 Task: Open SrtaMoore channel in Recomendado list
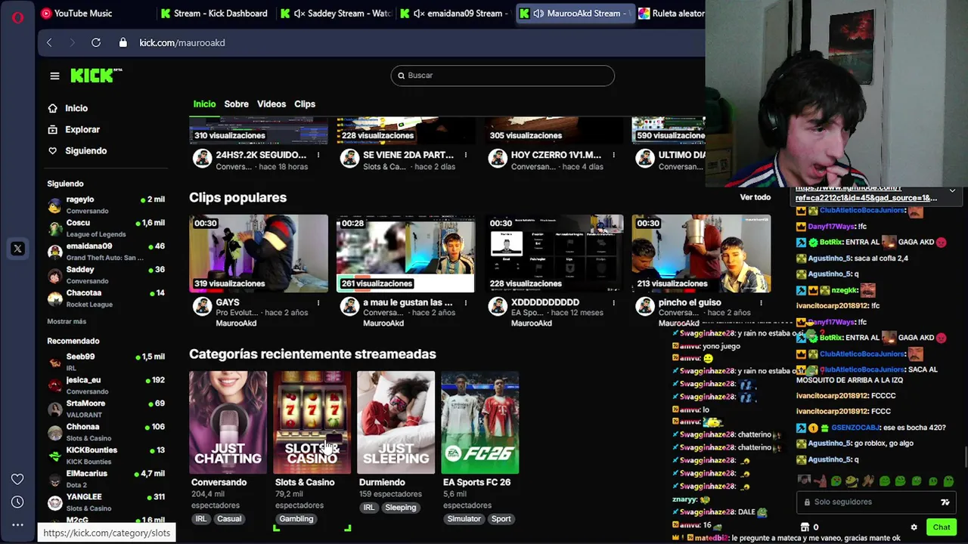tap(106, 409)
